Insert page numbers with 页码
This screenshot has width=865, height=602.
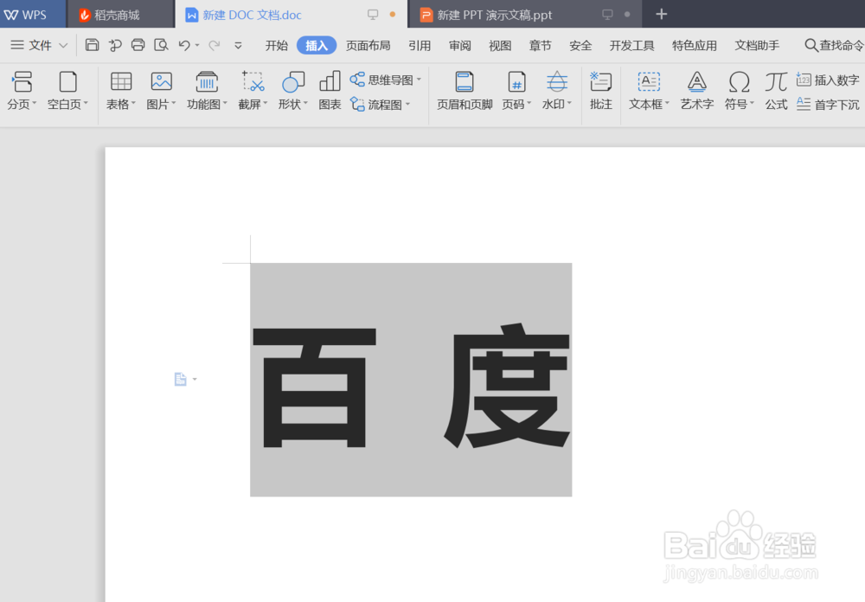[516, 90]
